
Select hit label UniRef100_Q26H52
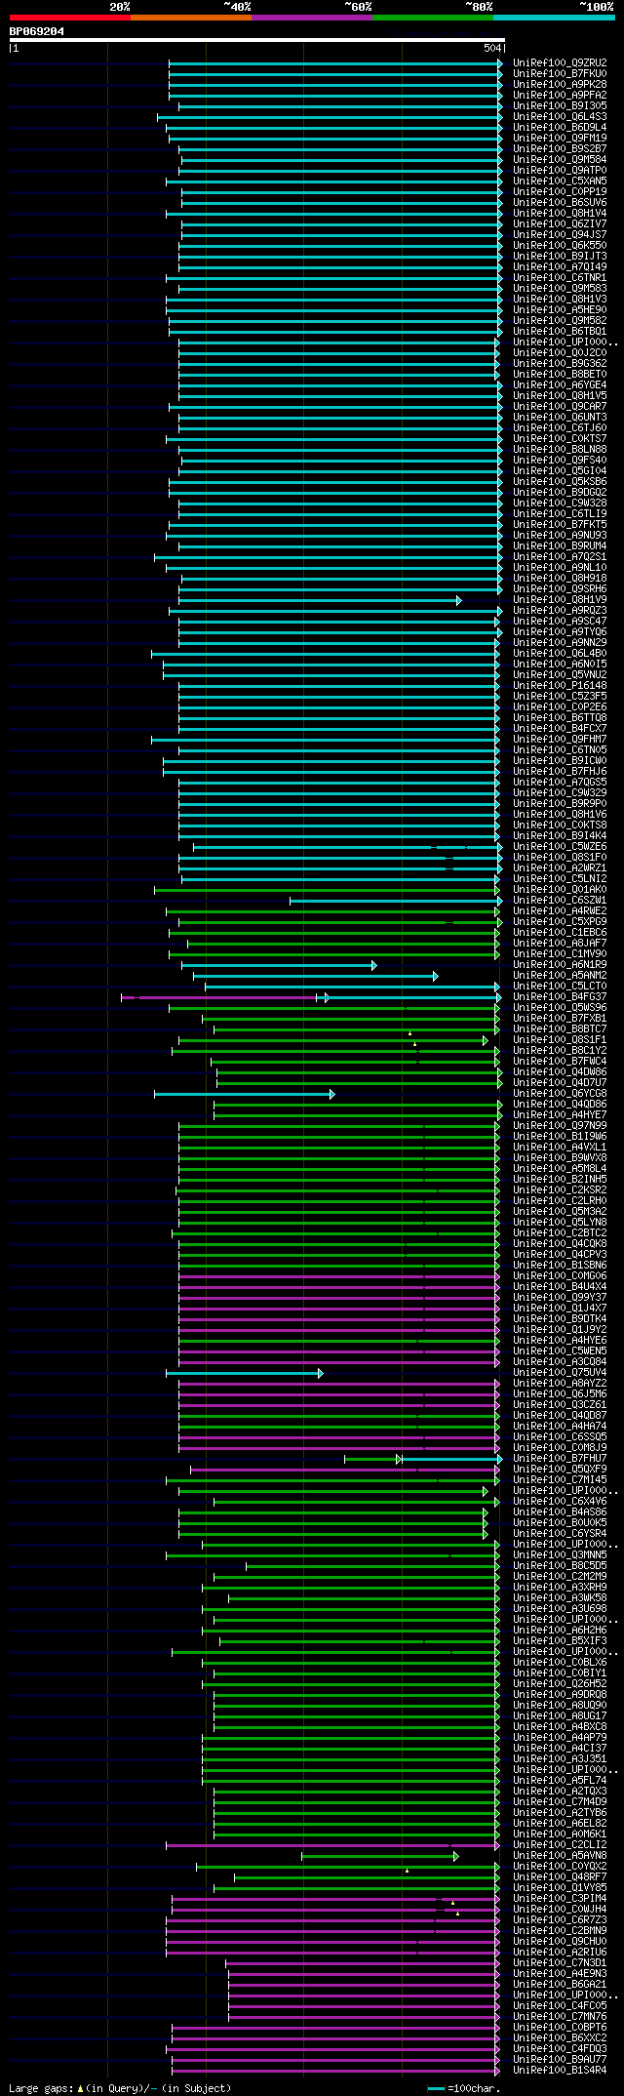(x=560, y=1683)
